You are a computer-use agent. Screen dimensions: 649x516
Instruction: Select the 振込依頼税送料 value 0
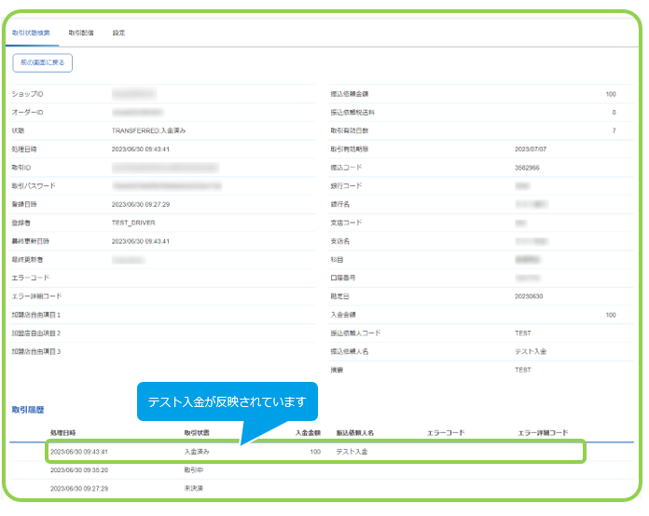614,113
